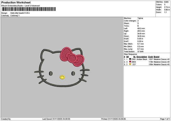Viewport: 171px width, 121px height.
Task: Click the yellow thread swatch for code 1064
Action: pyautogui.click(x=130, y=64)
